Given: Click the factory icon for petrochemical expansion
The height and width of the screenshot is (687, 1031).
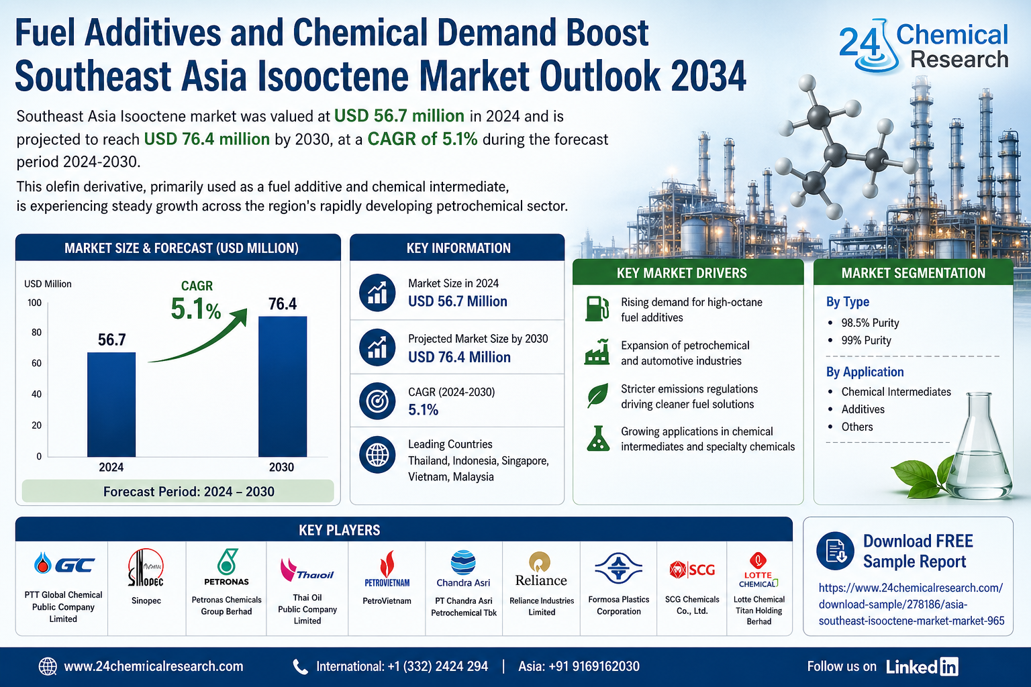Looking at the screenshot, I should tap(597, 352).
